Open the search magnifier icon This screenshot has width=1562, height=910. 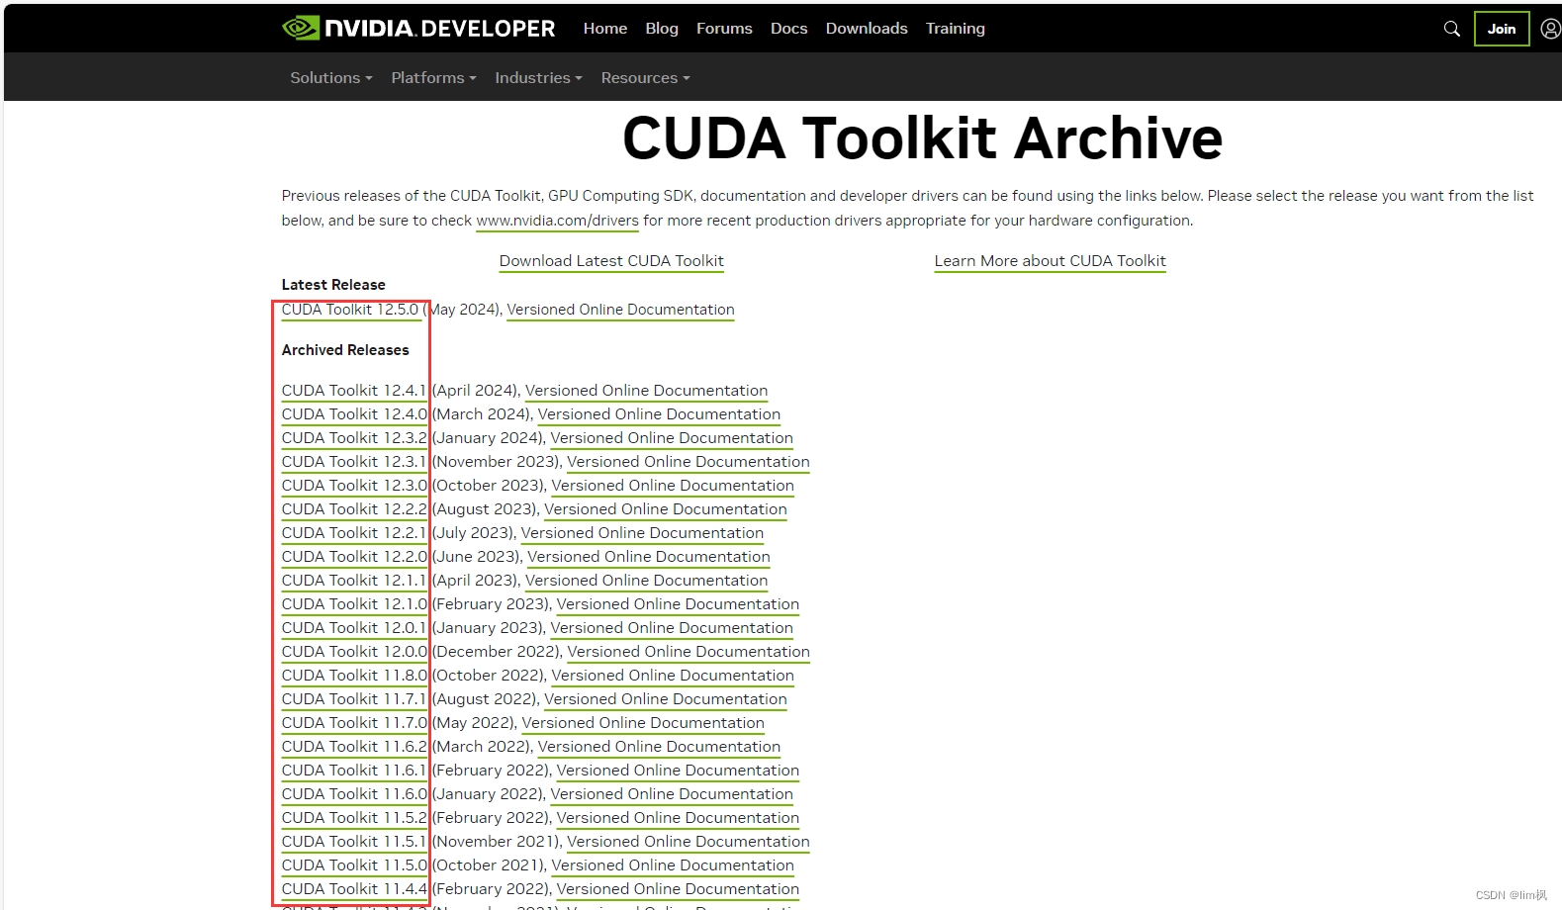tap(1451, 29)
